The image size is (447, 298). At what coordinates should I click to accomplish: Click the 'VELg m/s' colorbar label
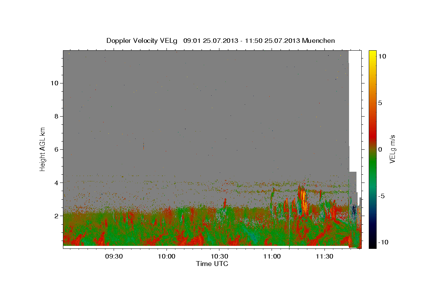(x=392, y=149)
